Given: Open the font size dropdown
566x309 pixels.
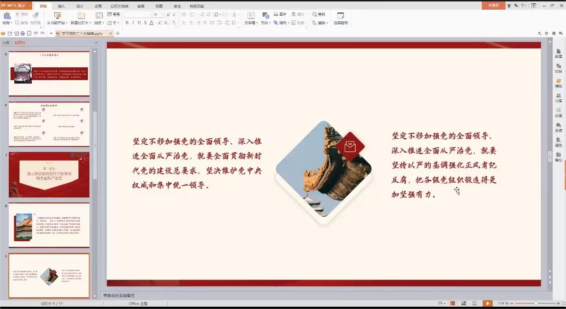Looking at the screenshot, I should click(x=163, y=15).
